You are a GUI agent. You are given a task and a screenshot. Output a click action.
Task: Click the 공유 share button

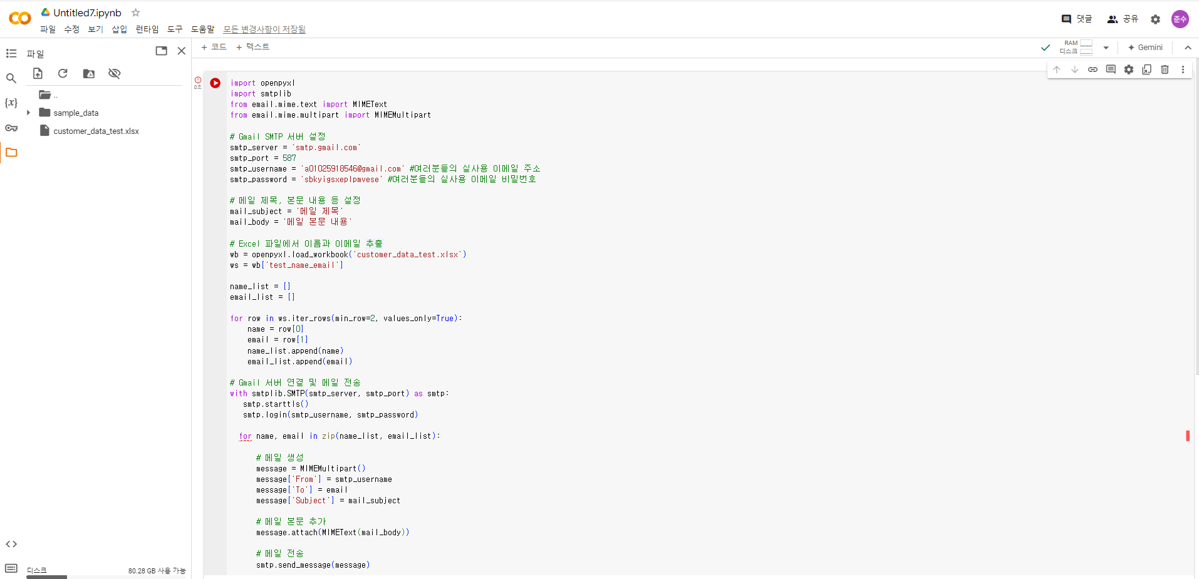click(1123, 19)
